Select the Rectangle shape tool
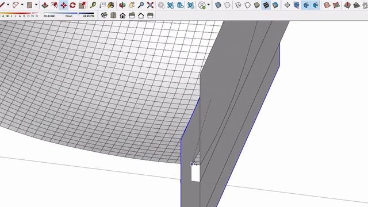368x207 pixels. [x=29, y=5]
